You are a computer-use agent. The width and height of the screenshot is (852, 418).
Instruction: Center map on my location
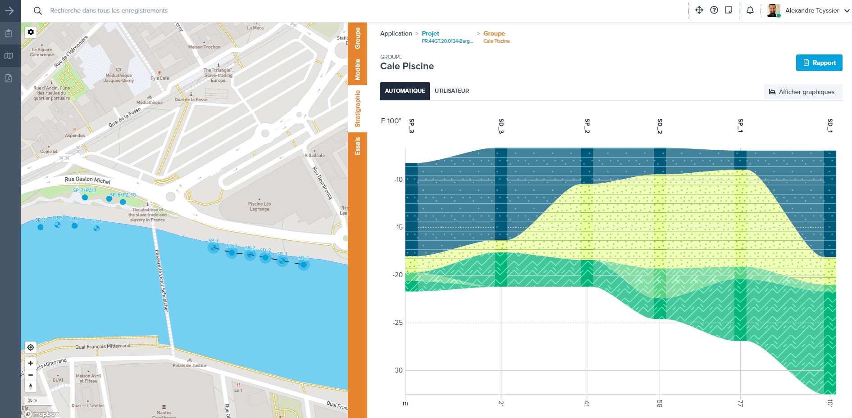pos(31,347)
